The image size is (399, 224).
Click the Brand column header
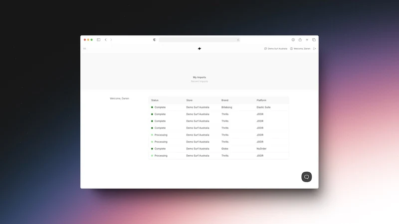click(x=225, y=100)
